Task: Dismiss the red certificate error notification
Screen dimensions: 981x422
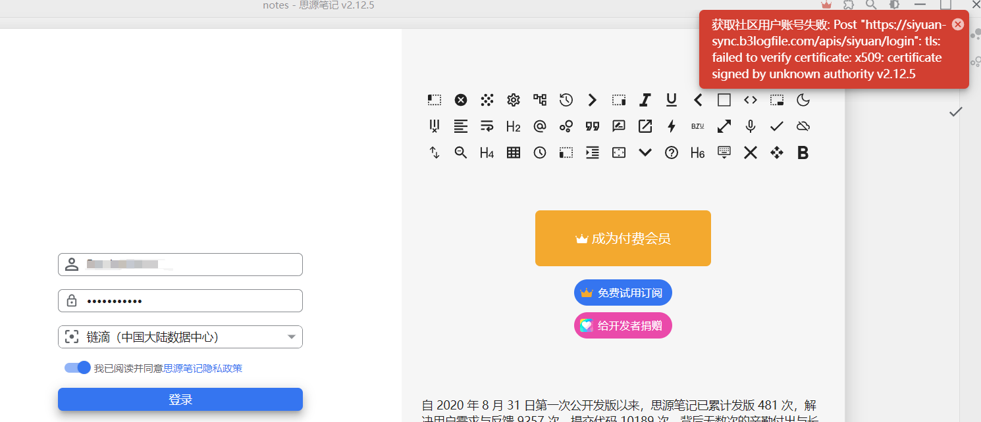Action: (x=958, y=24)
